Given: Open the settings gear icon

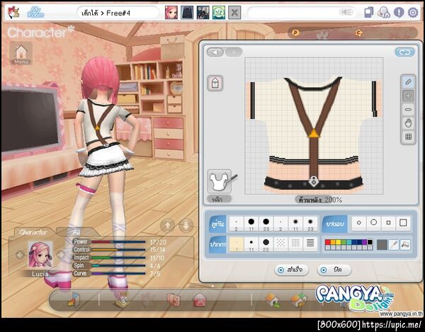Looking at the screenshot, I should (413, 13).
